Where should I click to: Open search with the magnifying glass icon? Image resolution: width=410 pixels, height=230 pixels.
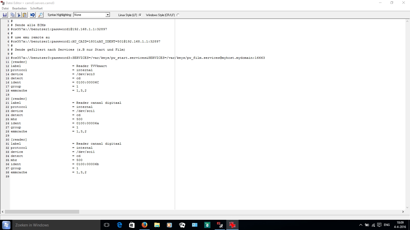[40, 15]
